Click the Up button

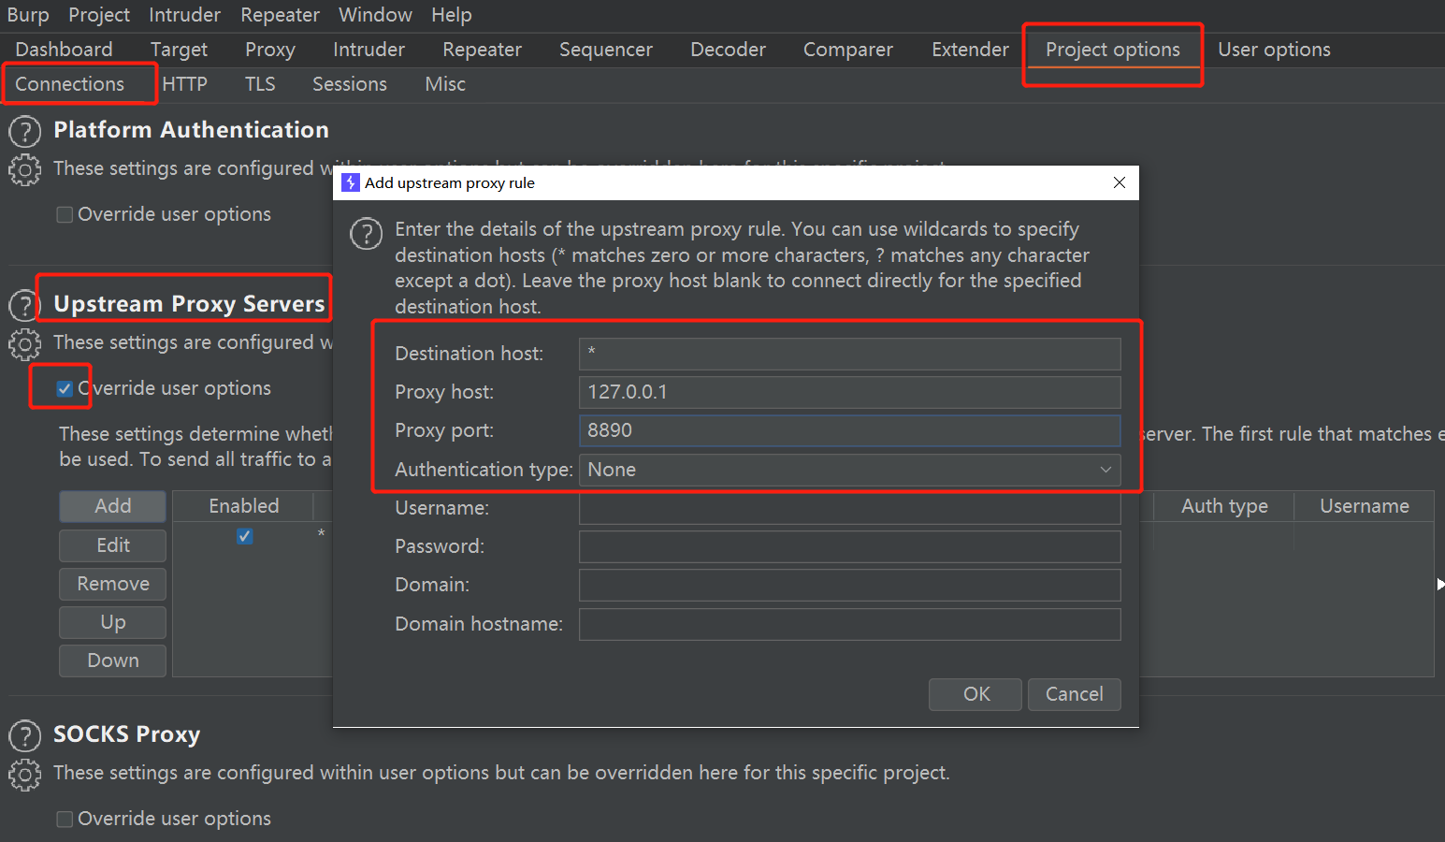tap(112, 622)
